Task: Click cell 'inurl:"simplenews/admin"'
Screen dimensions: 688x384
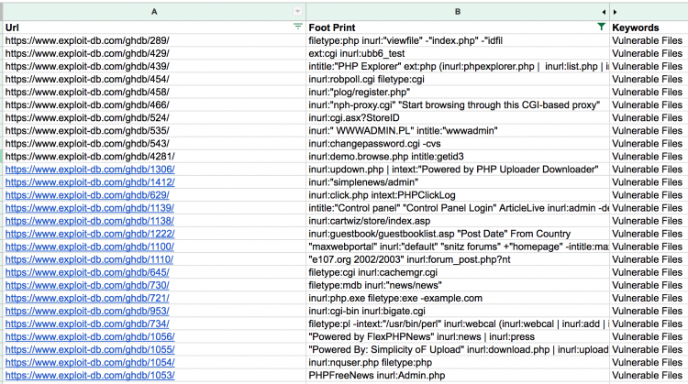Action: click(458, 182)
